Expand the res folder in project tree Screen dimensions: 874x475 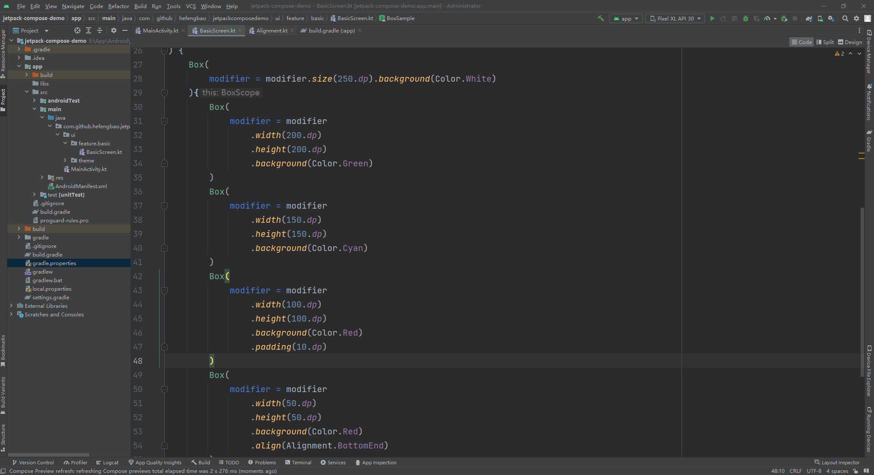[42, 177]
